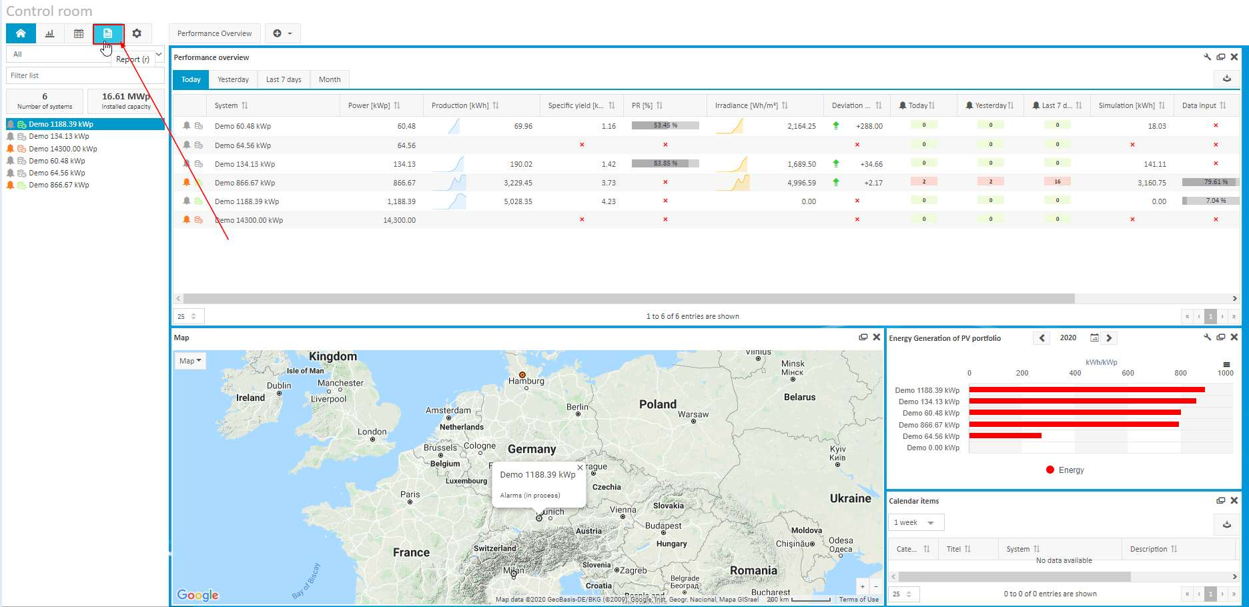1249x607 pixels.
Task: Click the alarm bell for Demo 866.67 kWp row
Action: point(187,182)
